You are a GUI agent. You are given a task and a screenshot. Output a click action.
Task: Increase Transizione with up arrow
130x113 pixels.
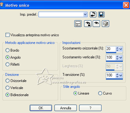click(x=117, y=74)
